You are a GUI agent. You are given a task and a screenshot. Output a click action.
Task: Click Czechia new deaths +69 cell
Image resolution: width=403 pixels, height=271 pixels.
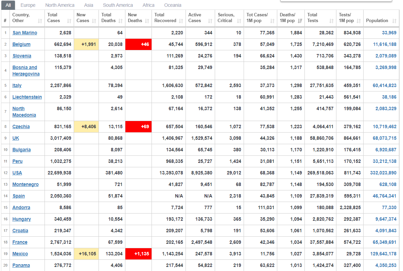click(139, 126)
